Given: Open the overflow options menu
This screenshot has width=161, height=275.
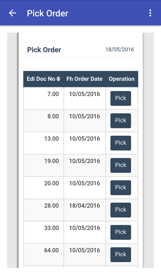Looking at the screenshot, I should [x=150, y=13].
